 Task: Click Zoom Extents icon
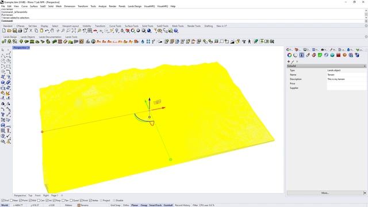(74, 30)
